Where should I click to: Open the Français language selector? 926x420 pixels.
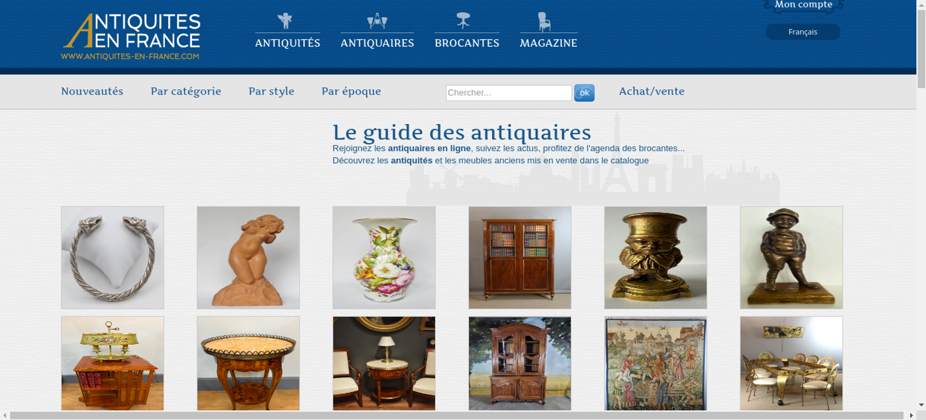pos(803,32)
